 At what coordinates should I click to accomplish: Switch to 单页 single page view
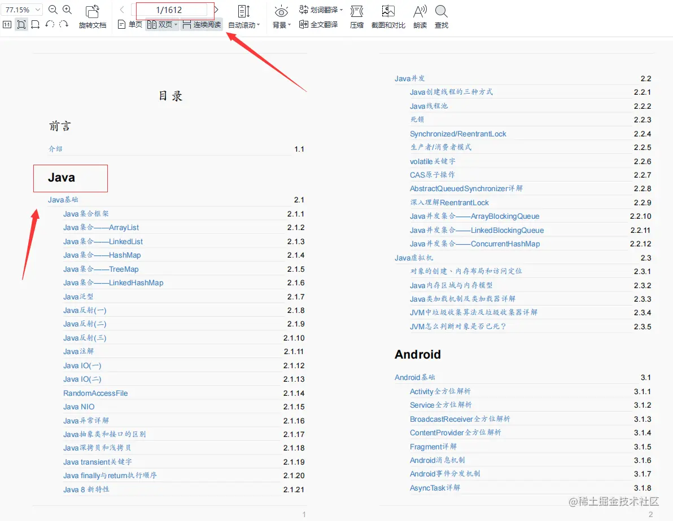pos(130,24)
